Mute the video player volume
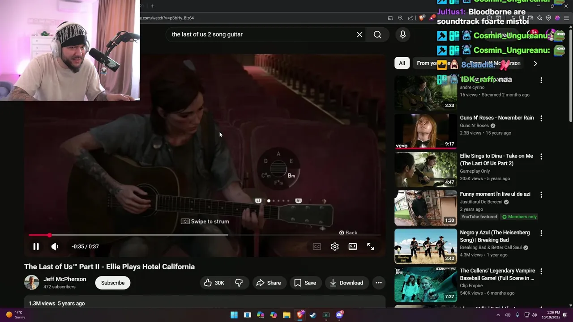Screen dimensions: 573x322 (x=55, y=246)
